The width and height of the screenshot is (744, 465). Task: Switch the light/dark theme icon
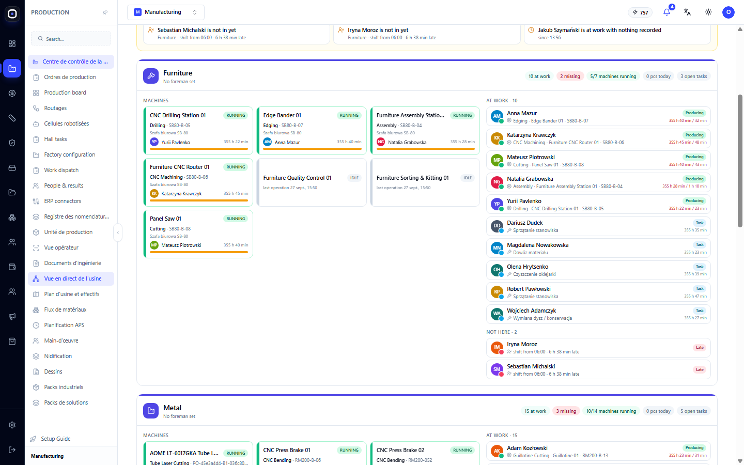pos(708,12)
